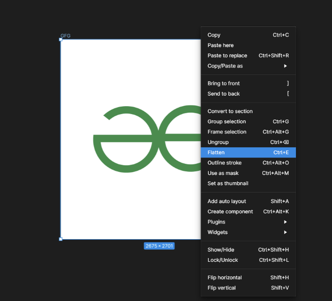The height and width of the screenshot is (301, 332).
Task: Open the Plugins submenu
Action: click(248, 222)
